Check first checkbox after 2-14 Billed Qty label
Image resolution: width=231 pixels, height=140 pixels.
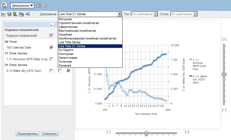click(51, 71)
